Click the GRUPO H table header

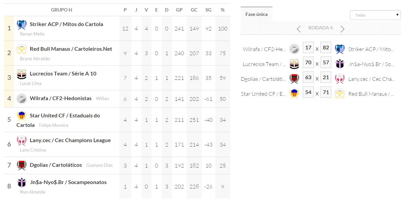tap(61, 10)
